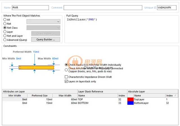Sort by the Preferred Size column header
This screenshot has width=180, height=126.
40,95
